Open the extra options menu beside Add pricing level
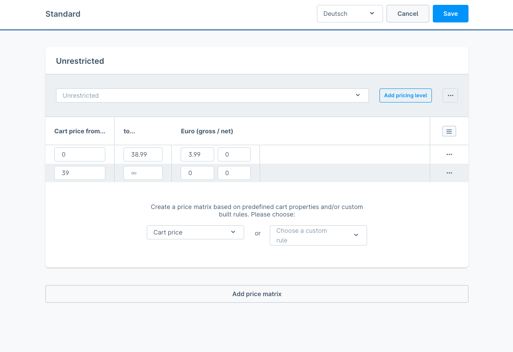This screenshot has width=513, height=352. [x=450, y=95]
